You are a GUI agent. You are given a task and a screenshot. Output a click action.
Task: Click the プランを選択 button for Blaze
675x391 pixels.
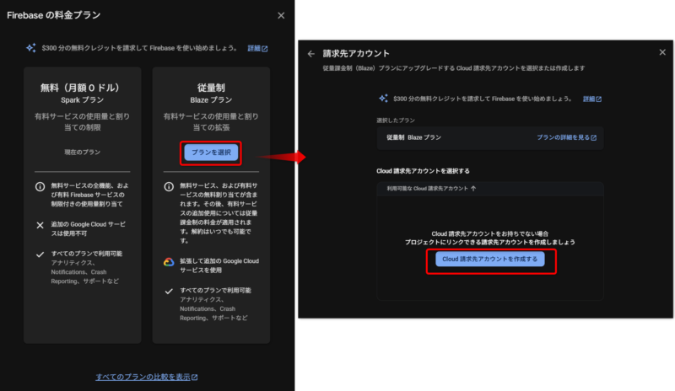click(x=211, y=153)
